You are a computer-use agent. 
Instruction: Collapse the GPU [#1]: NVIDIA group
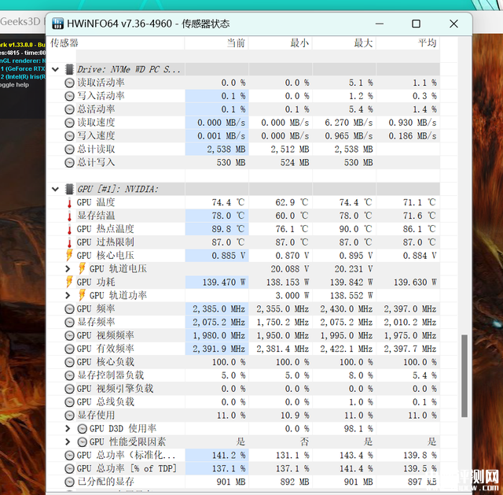pos(55,189)
